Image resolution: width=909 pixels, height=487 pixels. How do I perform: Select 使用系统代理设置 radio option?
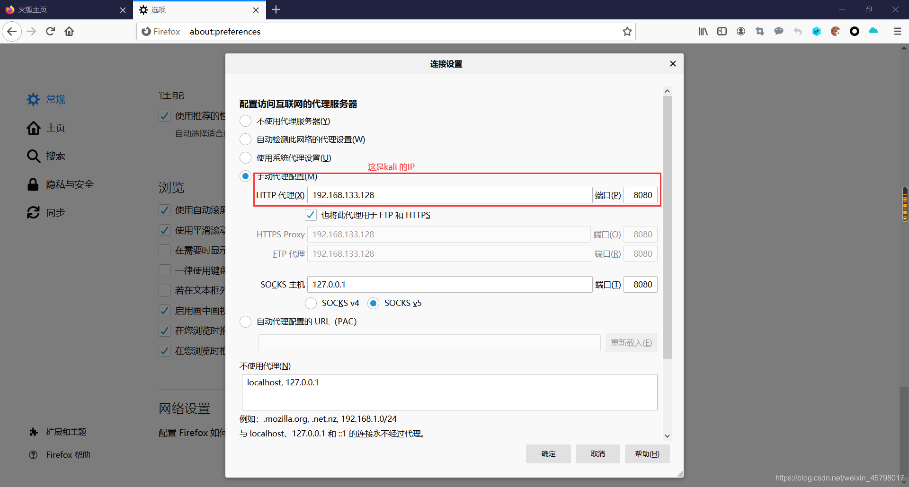(x=245, y=158)
